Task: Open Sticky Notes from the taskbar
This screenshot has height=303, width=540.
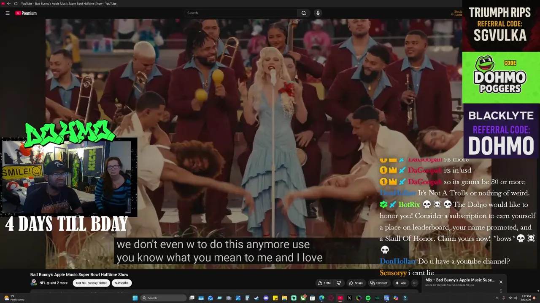Action: pyautogui.click(x=275, y=298)
